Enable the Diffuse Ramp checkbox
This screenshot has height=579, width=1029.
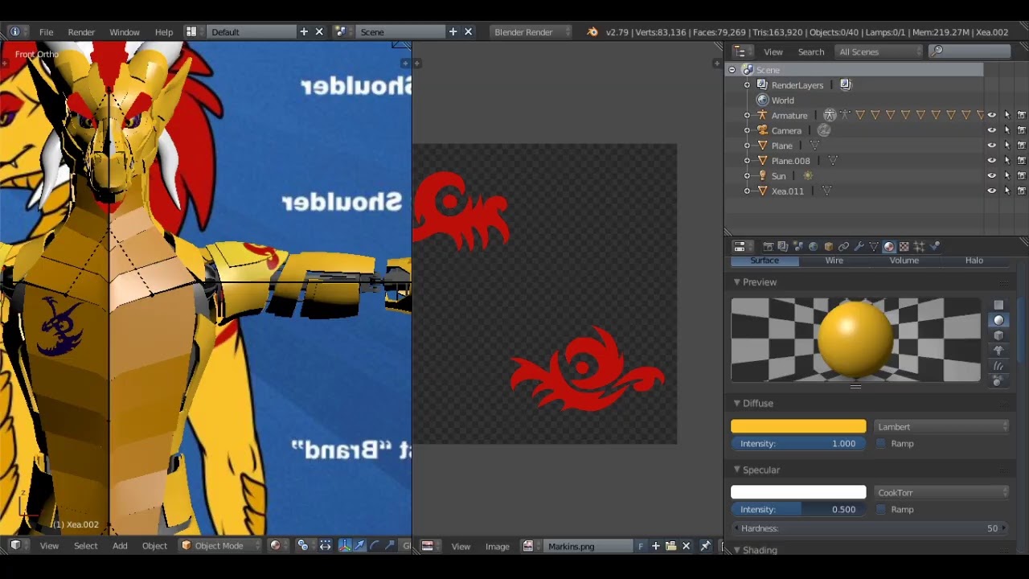tap(881, 443)
